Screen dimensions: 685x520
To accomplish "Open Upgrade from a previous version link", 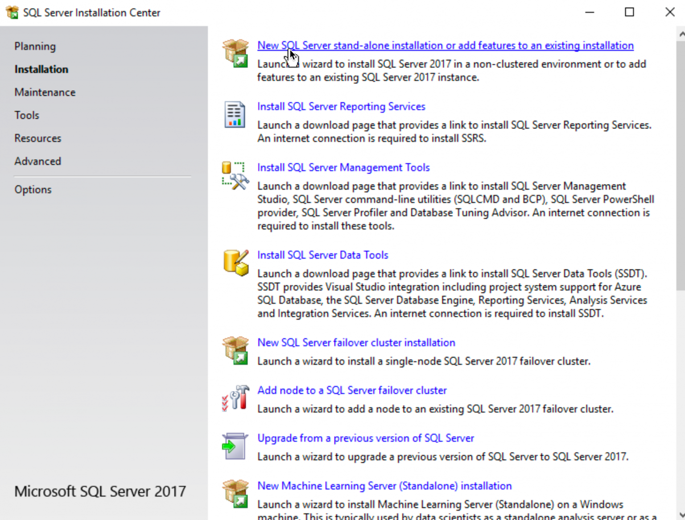I will point(365,438).
